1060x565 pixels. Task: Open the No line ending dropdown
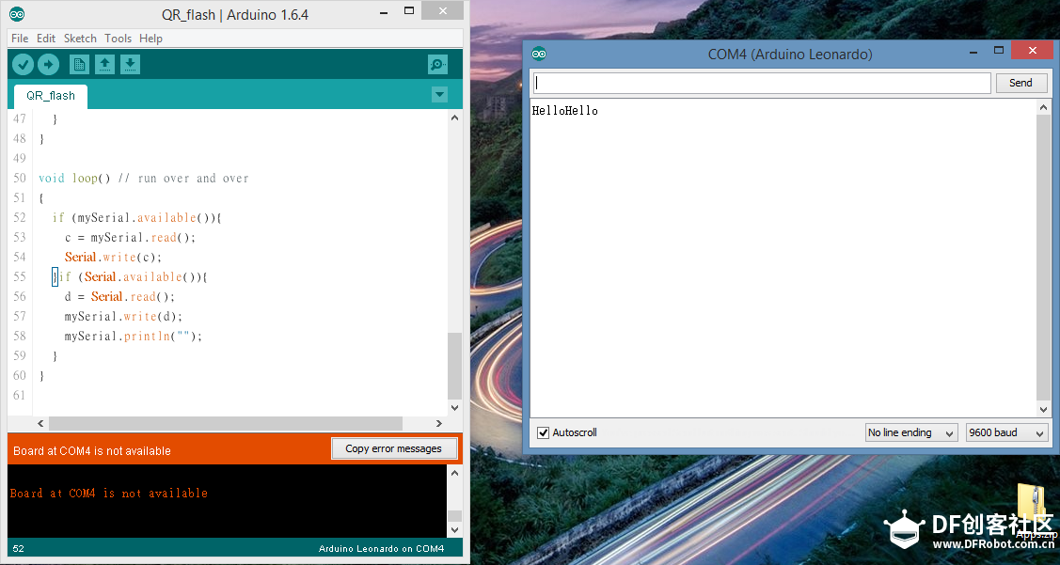911,432
